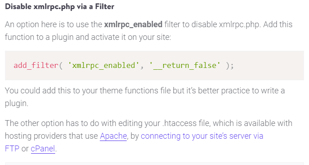Click the green 'xmlrpc_enabled' string in the code
Viewport: 309px width, 165px height.
coord(103,65)
